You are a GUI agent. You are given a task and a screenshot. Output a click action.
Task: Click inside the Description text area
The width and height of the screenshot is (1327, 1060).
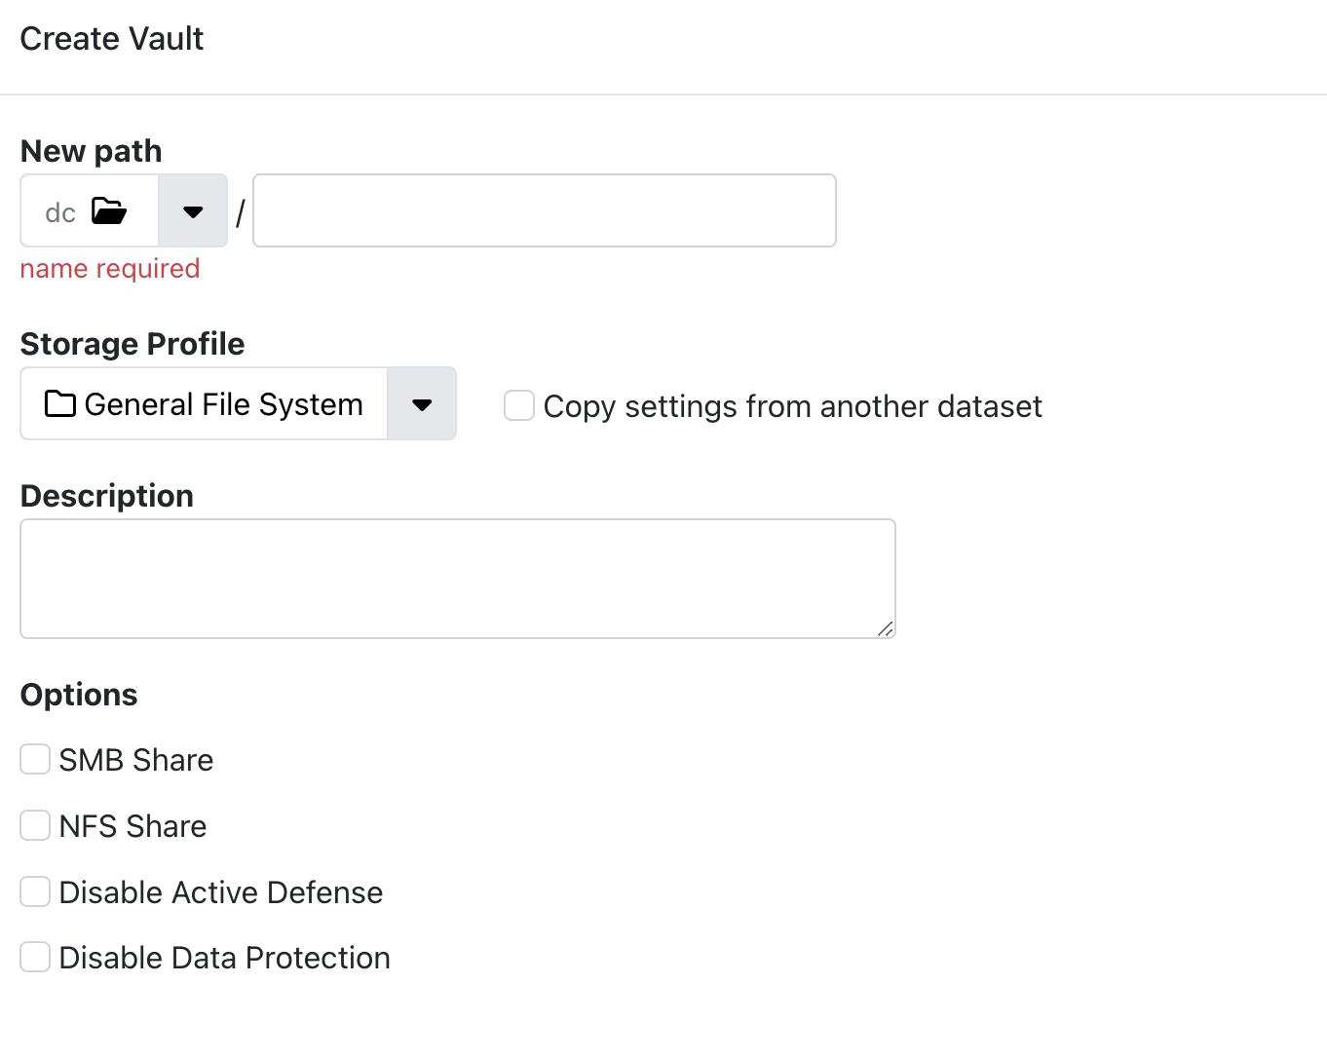(457, 579)
